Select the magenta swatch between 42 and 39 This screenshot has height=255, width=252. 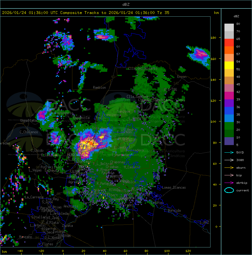click(x=229, y=96)
